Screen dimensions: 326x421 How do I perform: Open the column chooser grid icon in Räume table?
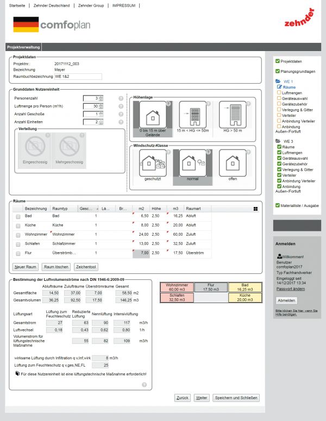(255, 208)
